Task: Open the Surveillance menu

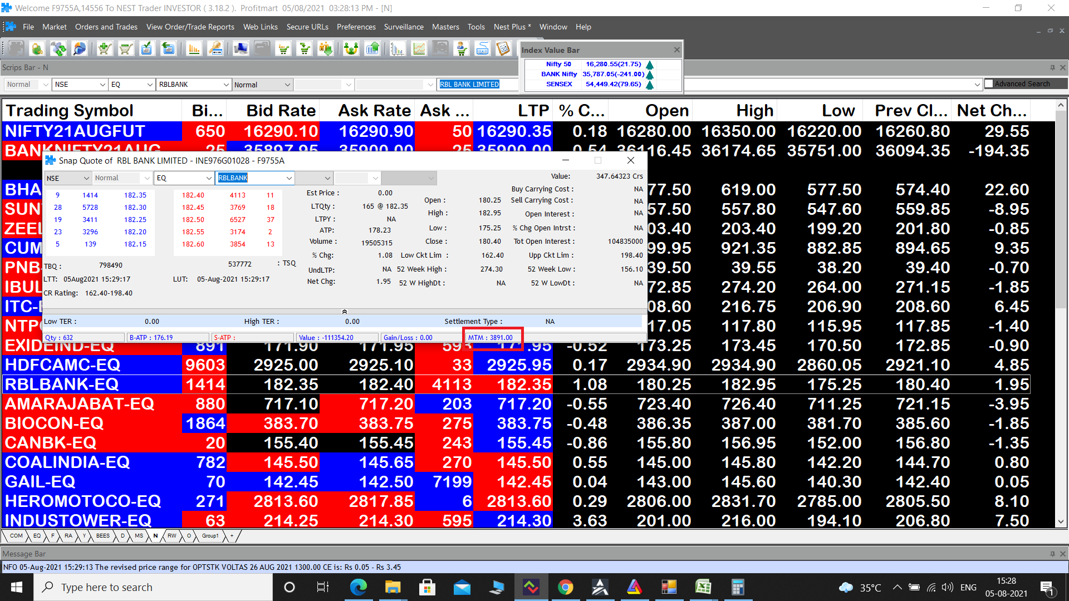Action: (404, 27)
